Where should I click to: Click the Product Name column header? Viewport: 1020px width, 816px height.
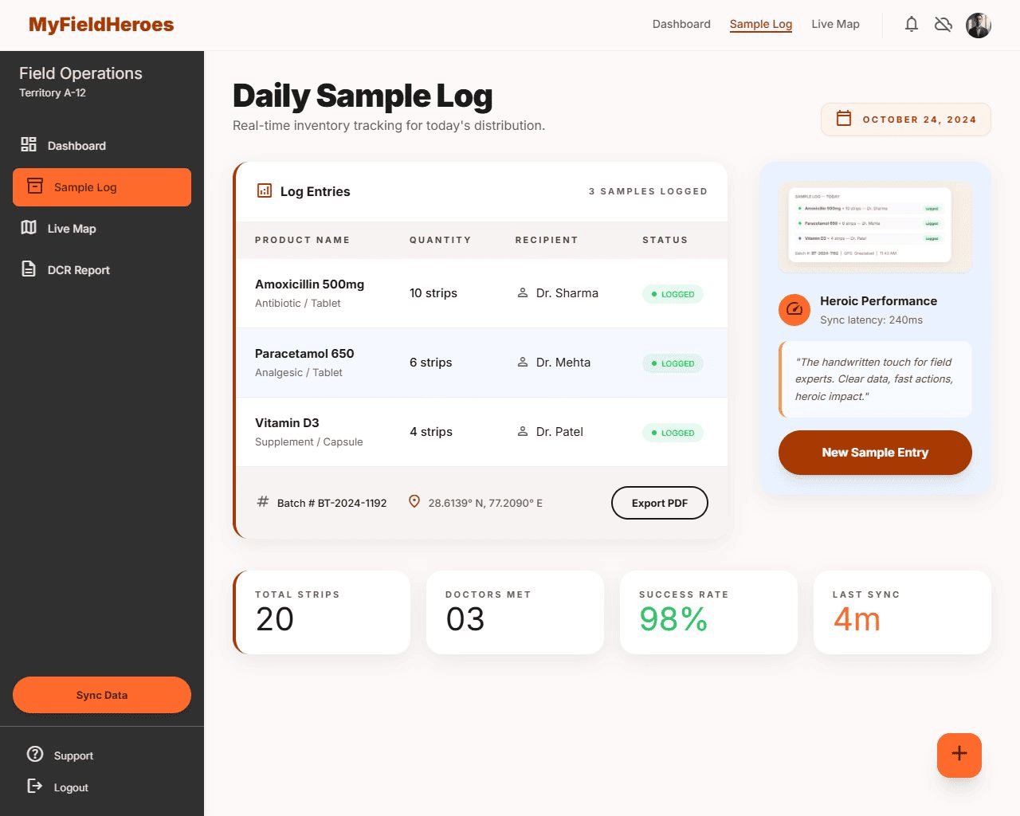click(302, 240)
